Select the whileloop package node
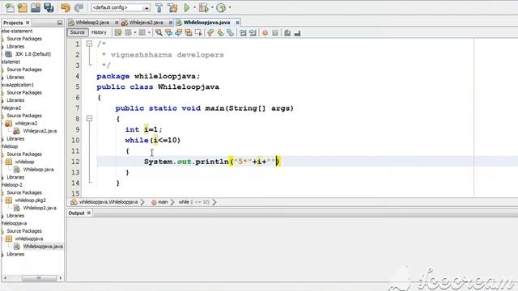Screen dimensions: 518x291 [24, 162]
